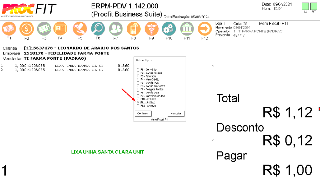Click the Pagar value R$ 1,00
This screenshot has width=320, height=180.
(287, 170)
